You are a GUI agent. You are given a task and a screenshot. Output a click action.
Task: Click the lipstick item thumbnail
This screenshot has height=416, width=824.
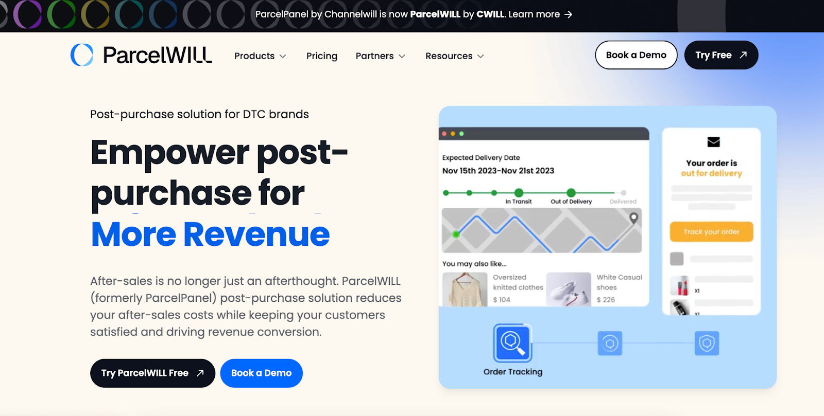coord(680,285)
